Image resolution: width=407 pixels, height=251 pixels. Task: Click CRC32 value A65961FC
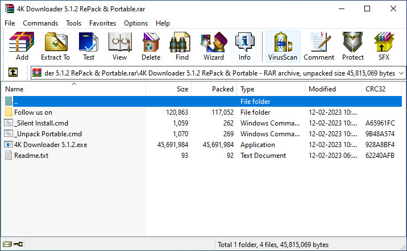380,123
